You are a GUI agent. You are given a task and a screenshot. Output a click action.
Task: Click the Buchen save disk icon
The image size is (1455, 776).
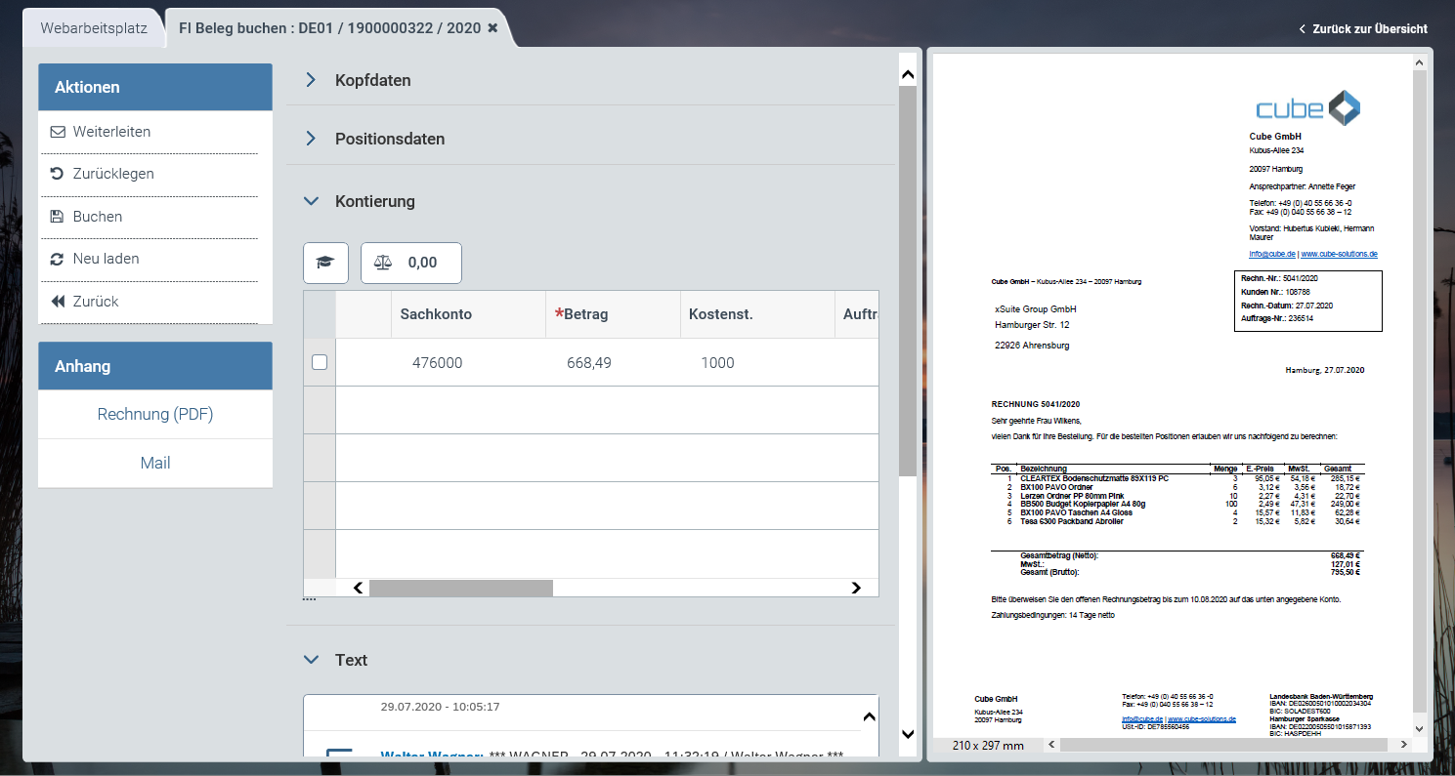point(58,217)
